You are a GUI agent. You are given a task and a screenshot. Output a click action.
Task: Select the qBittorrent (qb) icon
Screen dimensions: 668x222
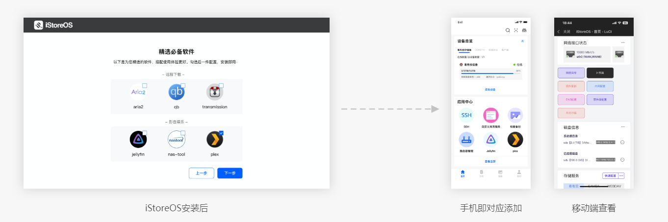[177, 92]
